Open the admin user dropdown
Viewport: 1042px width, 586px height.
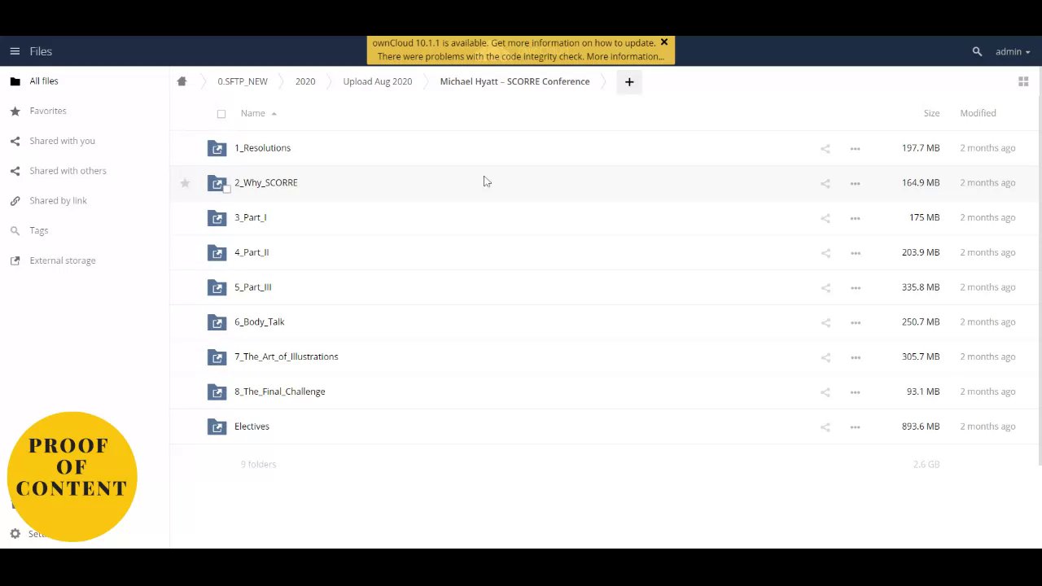point(1013,51)
